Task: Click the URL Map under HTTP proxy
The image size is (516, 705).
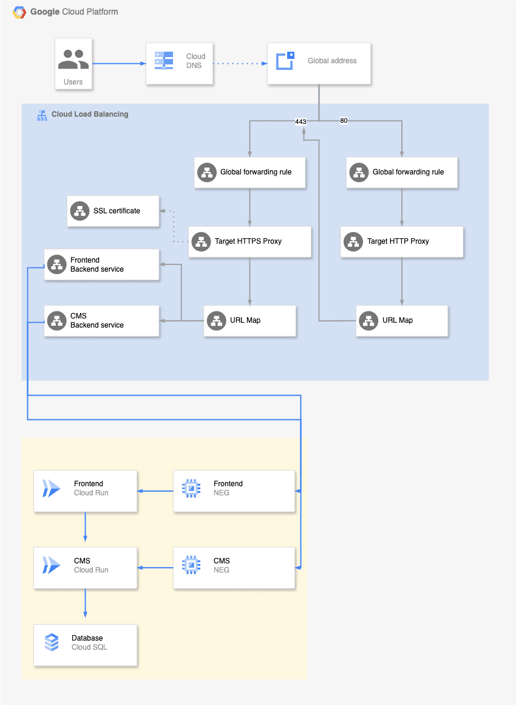Action: pos(402,320)
